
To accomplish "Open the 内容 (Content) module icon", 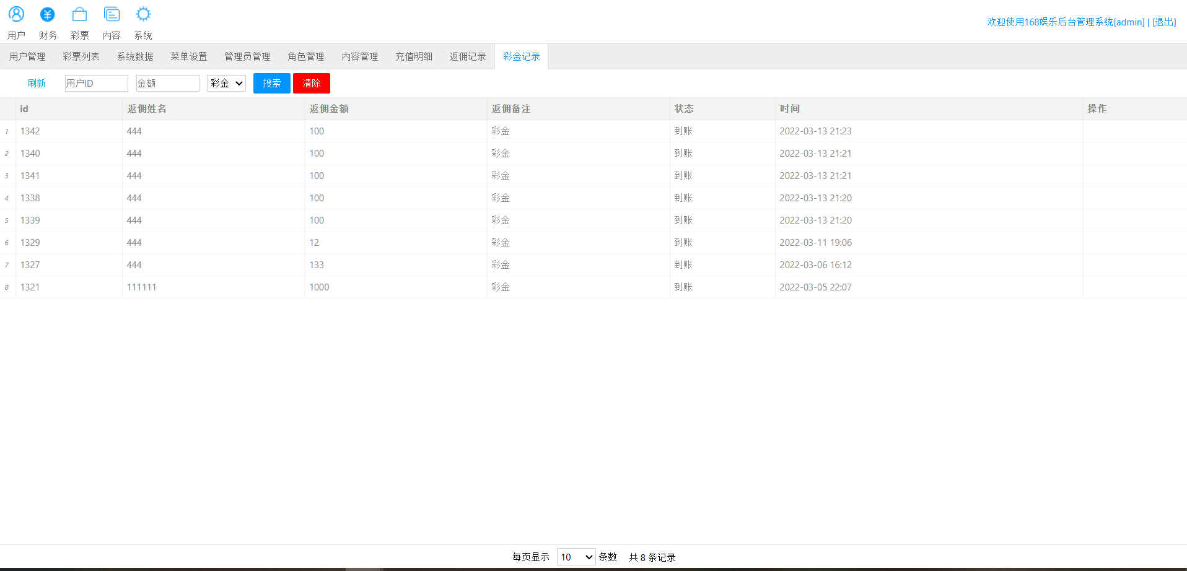I will point(112,14).
